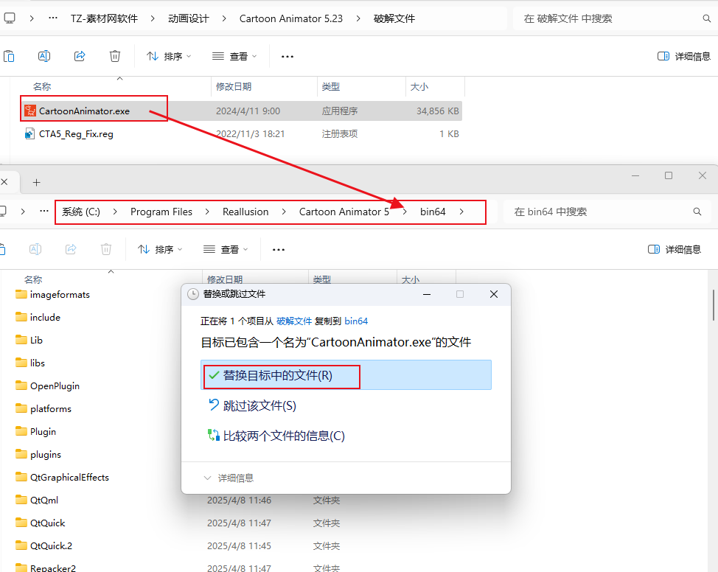Go to Cartoon Animator 5 in the bin64 window breadcrumb
718x572 pixels.
click(x=344, y=212)
